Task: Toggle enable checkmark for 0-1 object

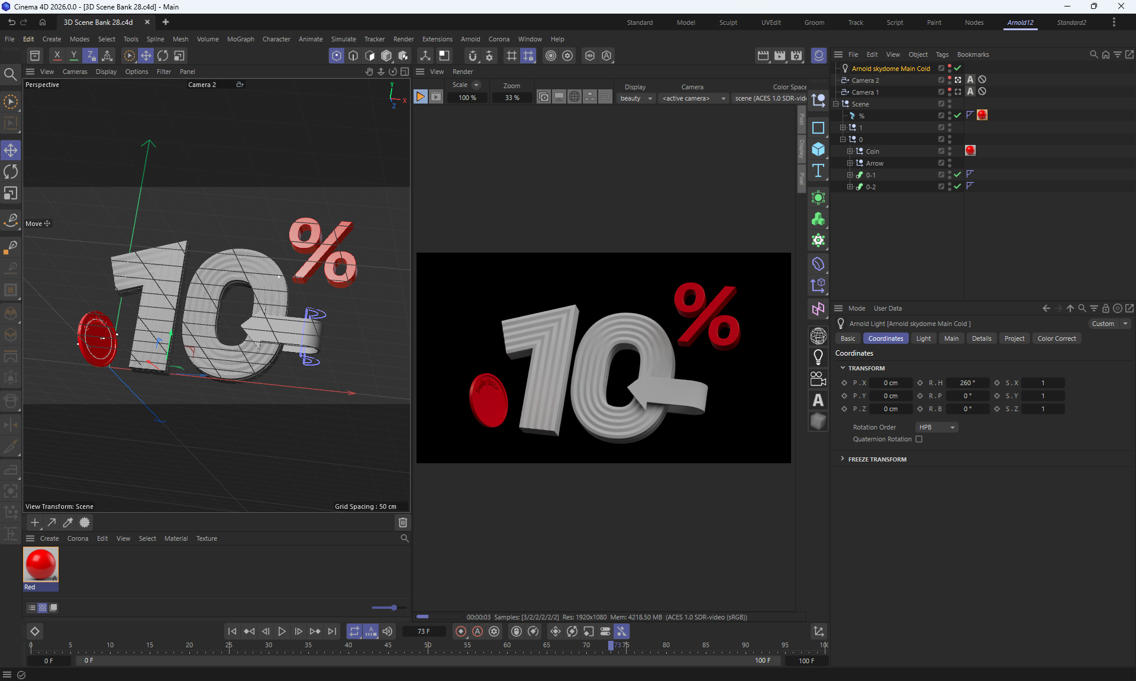Action: [x=958, y=175]
